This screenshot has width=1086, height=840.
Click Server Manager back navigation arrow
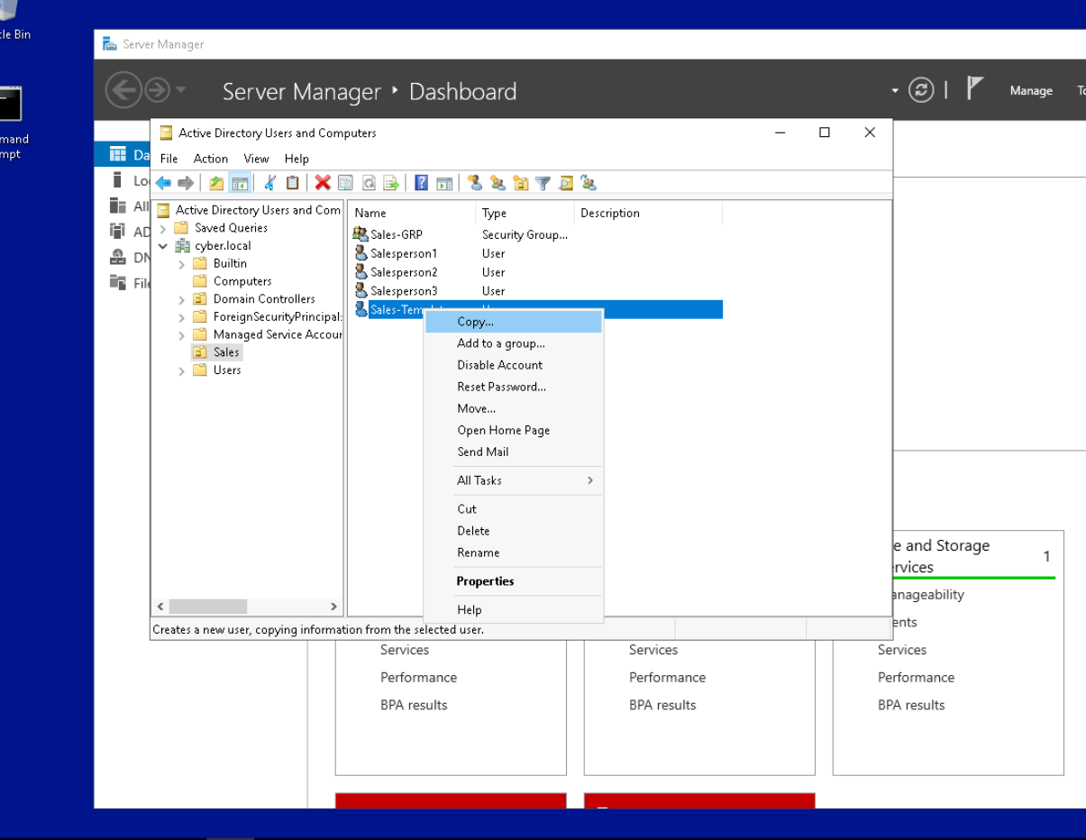pyautogui.click(x=123, y=90)
